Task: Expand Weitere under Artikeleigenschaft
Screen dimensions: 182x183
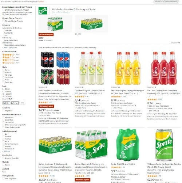Action: click(x=6, y=151)
